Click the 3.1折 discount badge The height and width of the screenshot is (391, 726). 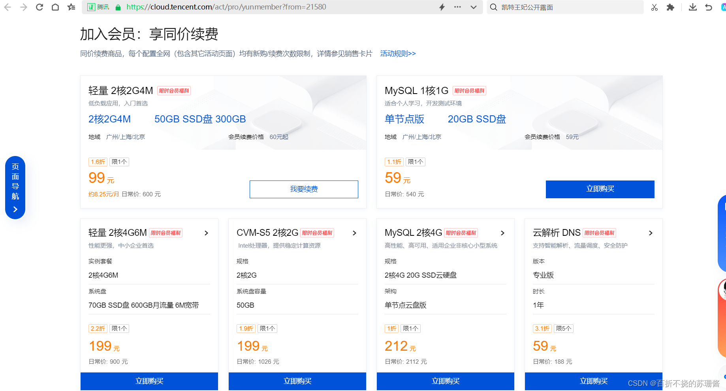(542, 329)
